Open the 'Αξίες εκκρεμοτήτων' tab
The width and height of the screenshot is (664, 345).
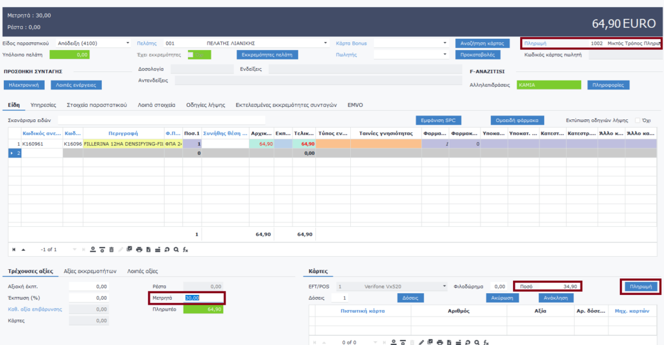click(x=89, y=271)
